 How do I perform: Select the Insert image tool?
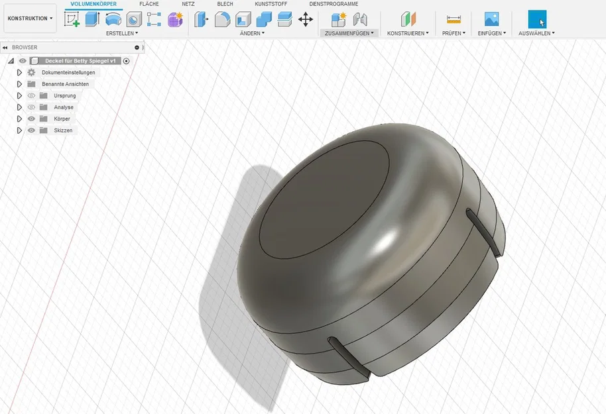point(491,19)
